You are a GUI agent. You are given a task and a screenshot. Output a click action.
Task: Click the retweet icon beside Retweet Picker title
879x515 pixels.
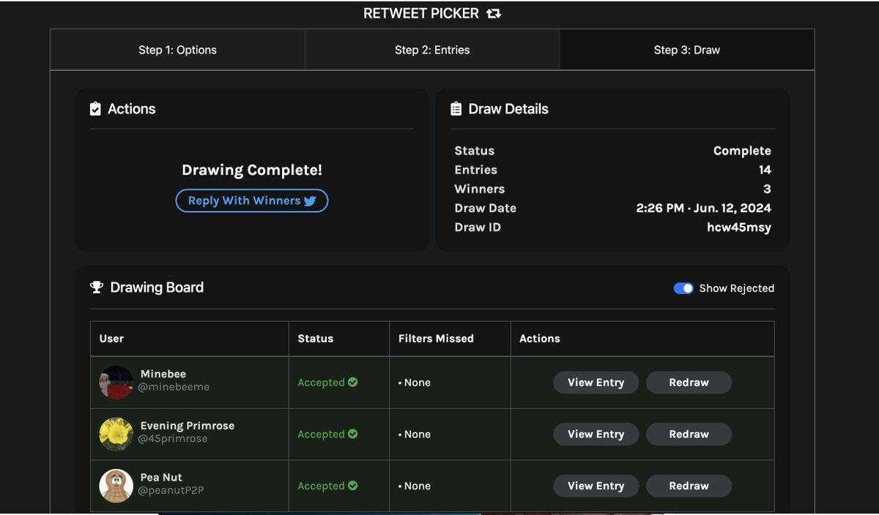click(494, 14)
